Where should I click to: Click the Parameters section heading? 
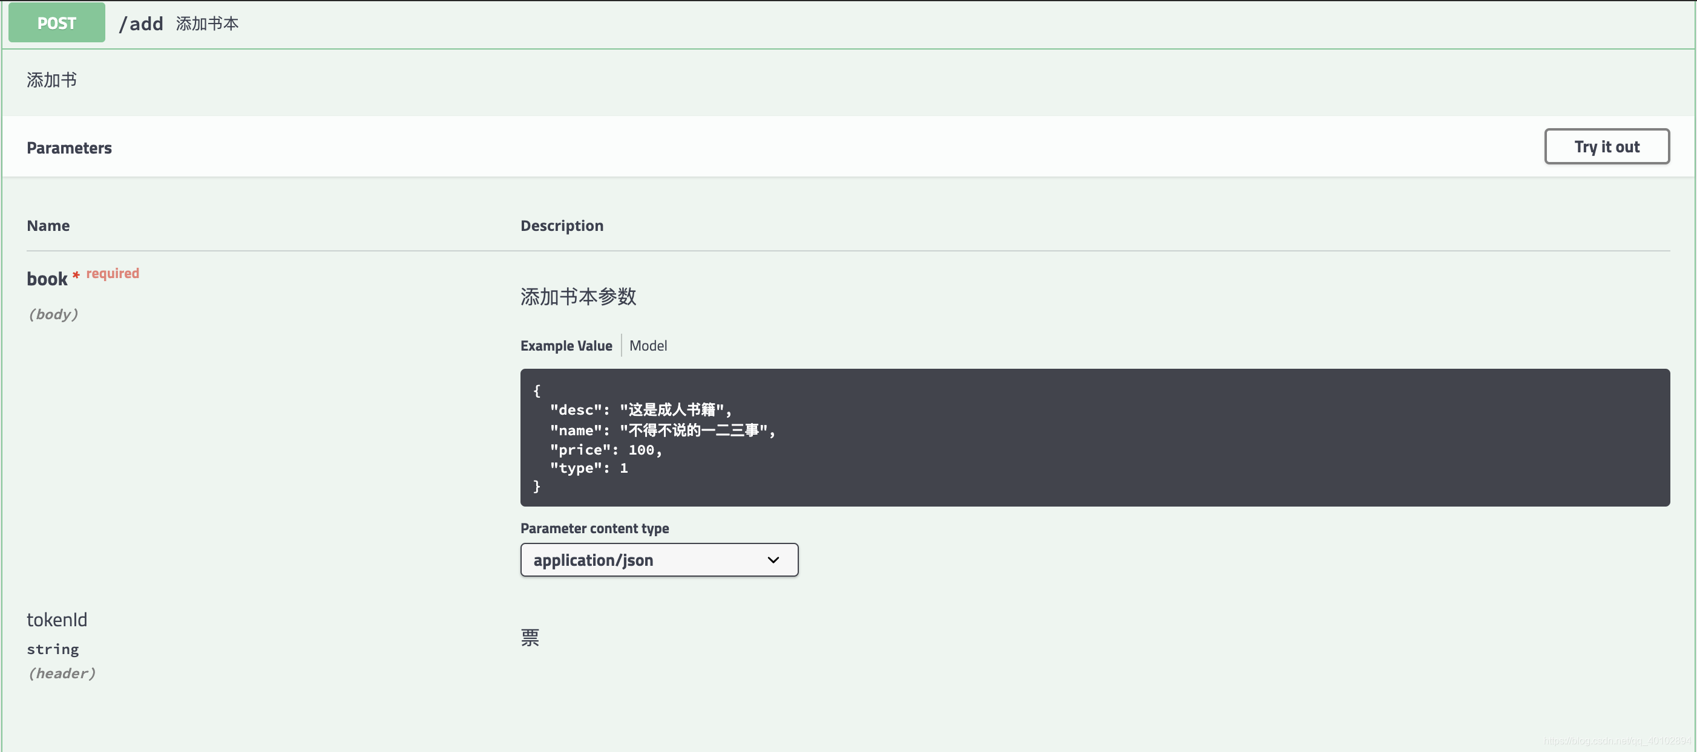point(69,148)
